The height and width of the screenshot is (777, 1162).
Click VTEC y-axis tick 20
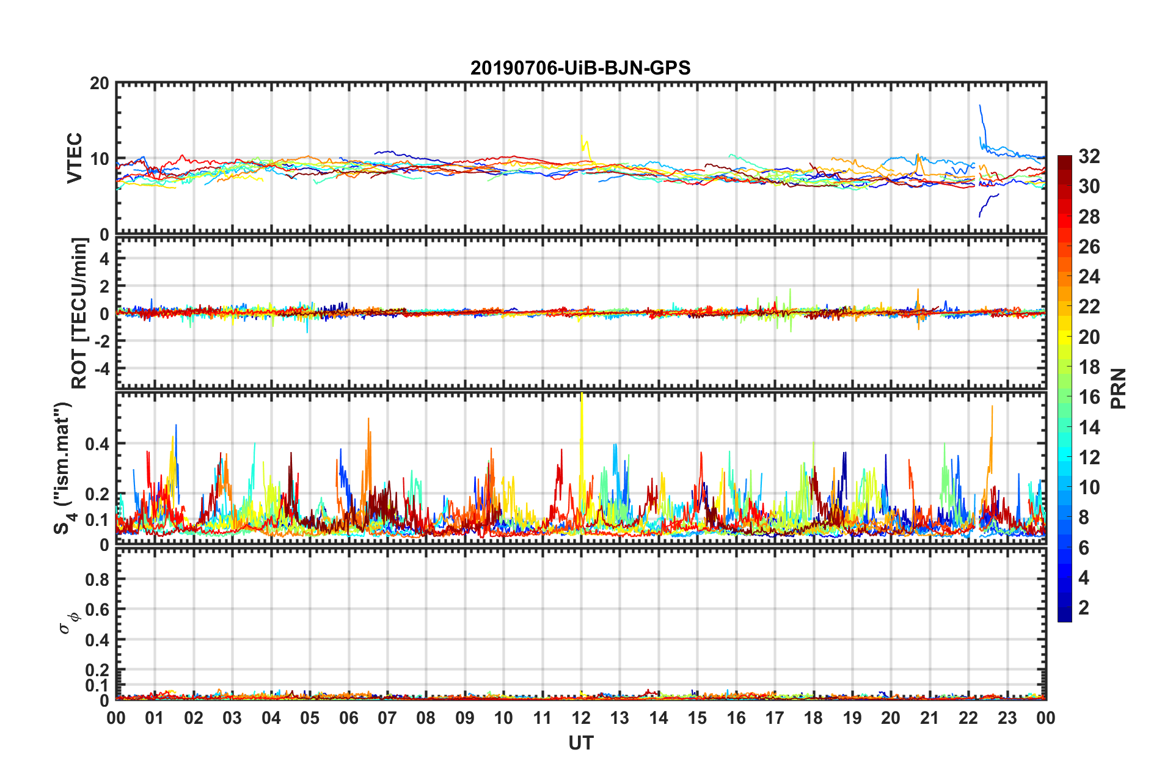[x=100, y=84]
